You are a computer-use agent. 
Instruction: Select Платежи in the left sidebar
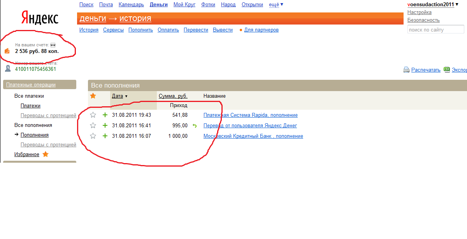click(30, 106)
